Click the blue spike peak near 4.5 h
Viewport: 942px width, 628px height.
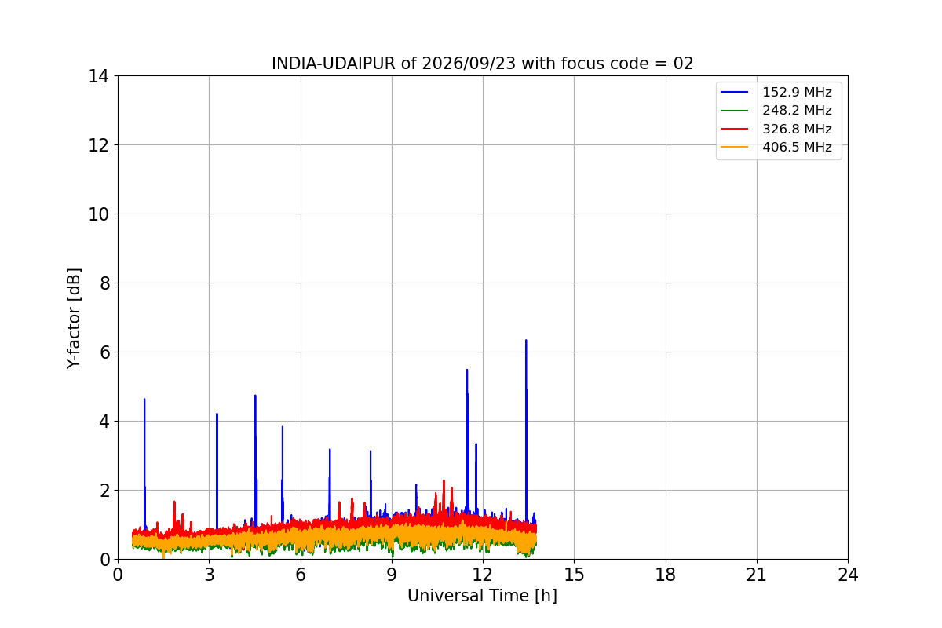[x=255, y=396]
